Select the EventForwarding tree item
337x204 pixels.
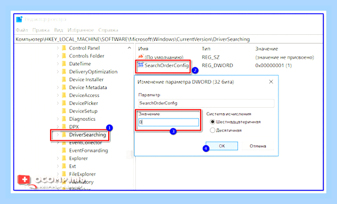[x=89, y=151]
